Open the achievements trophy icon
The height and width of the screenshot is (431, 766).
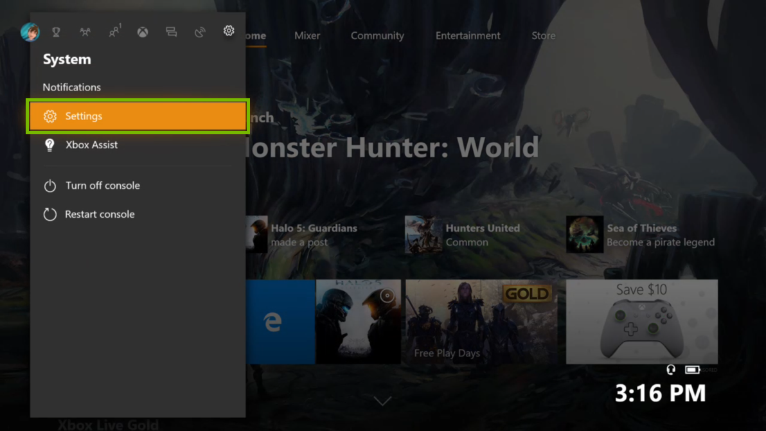[57, 31]
